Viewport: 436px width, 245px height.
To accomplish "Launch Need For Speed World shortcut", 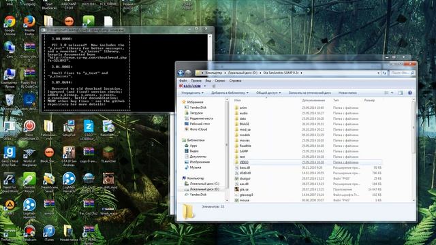I will point(10,182).
